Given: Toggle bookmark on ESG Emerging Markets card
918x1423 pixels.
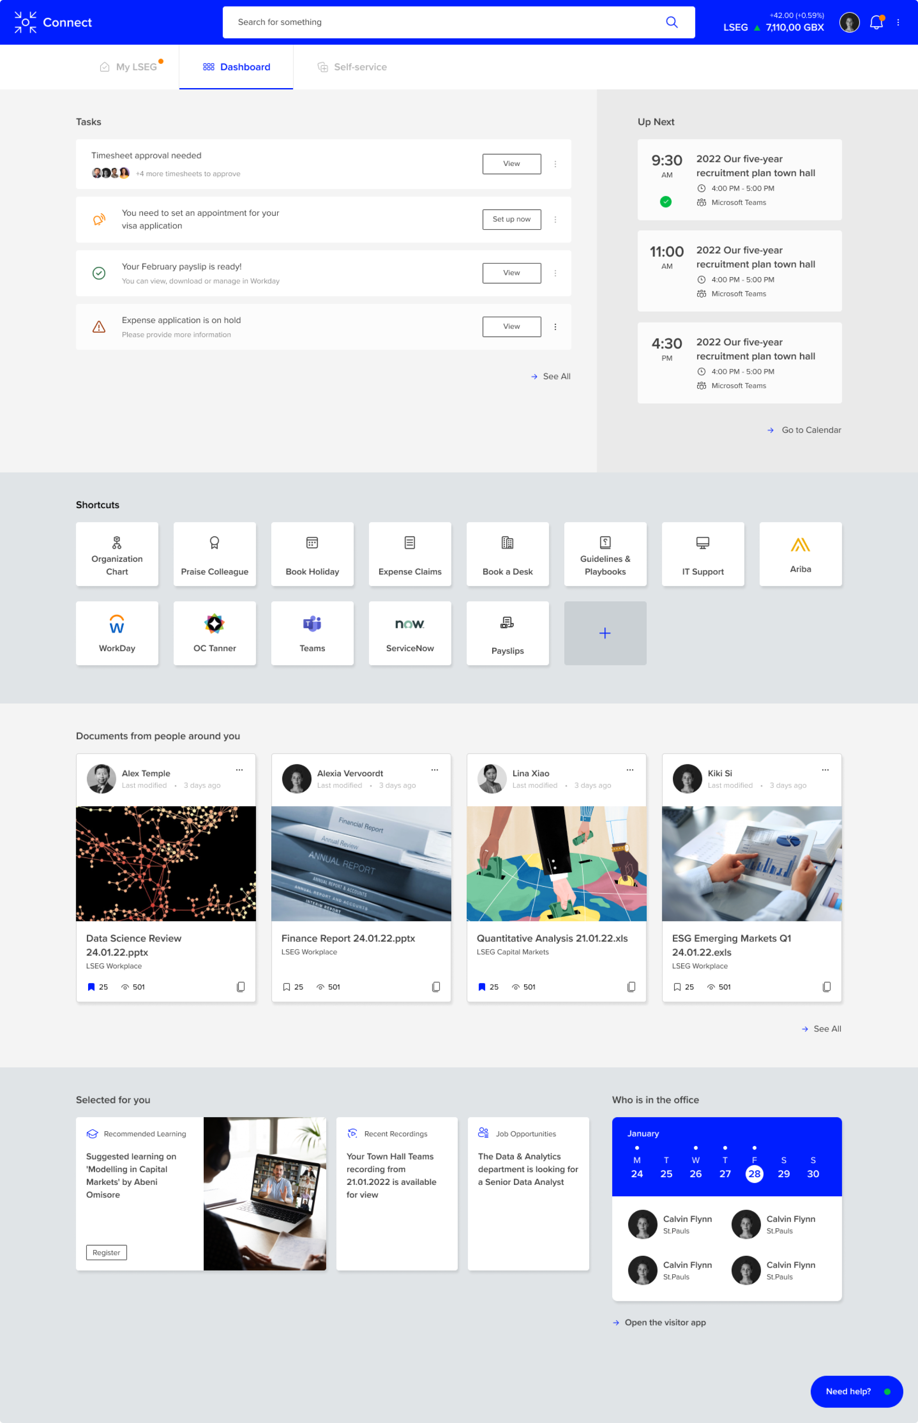Looking at the screenshot, I should point(677,987).
